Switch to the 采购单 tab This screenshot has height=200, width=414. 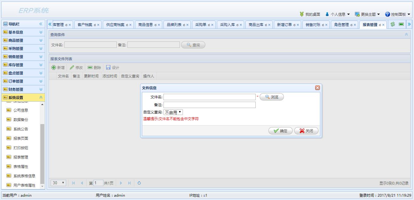[x=200, y=25]
